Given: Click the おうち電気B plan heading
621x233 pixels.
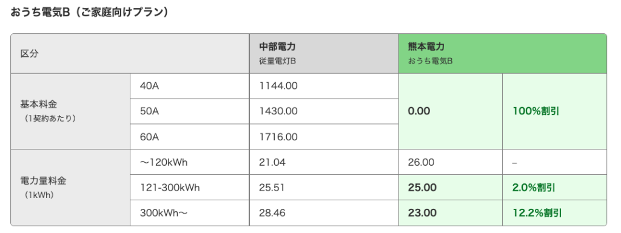Looking at the screenshot, I should (x=90, y=13).
